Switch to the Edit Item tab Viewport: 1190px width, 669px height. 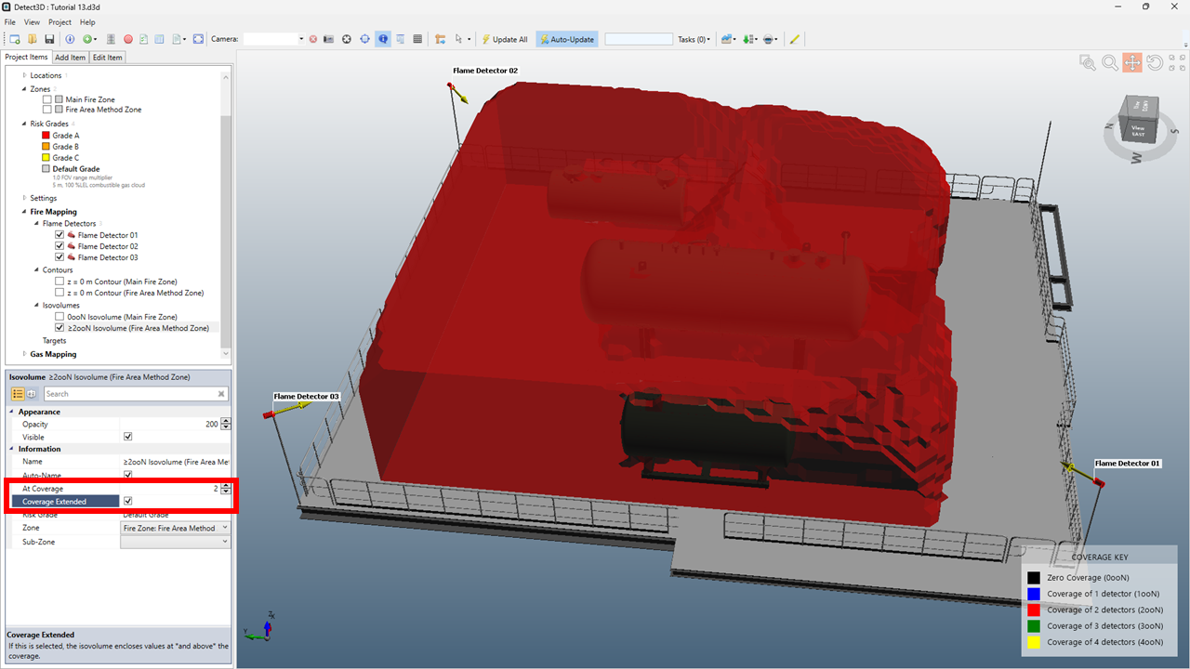tap(107, 57)
